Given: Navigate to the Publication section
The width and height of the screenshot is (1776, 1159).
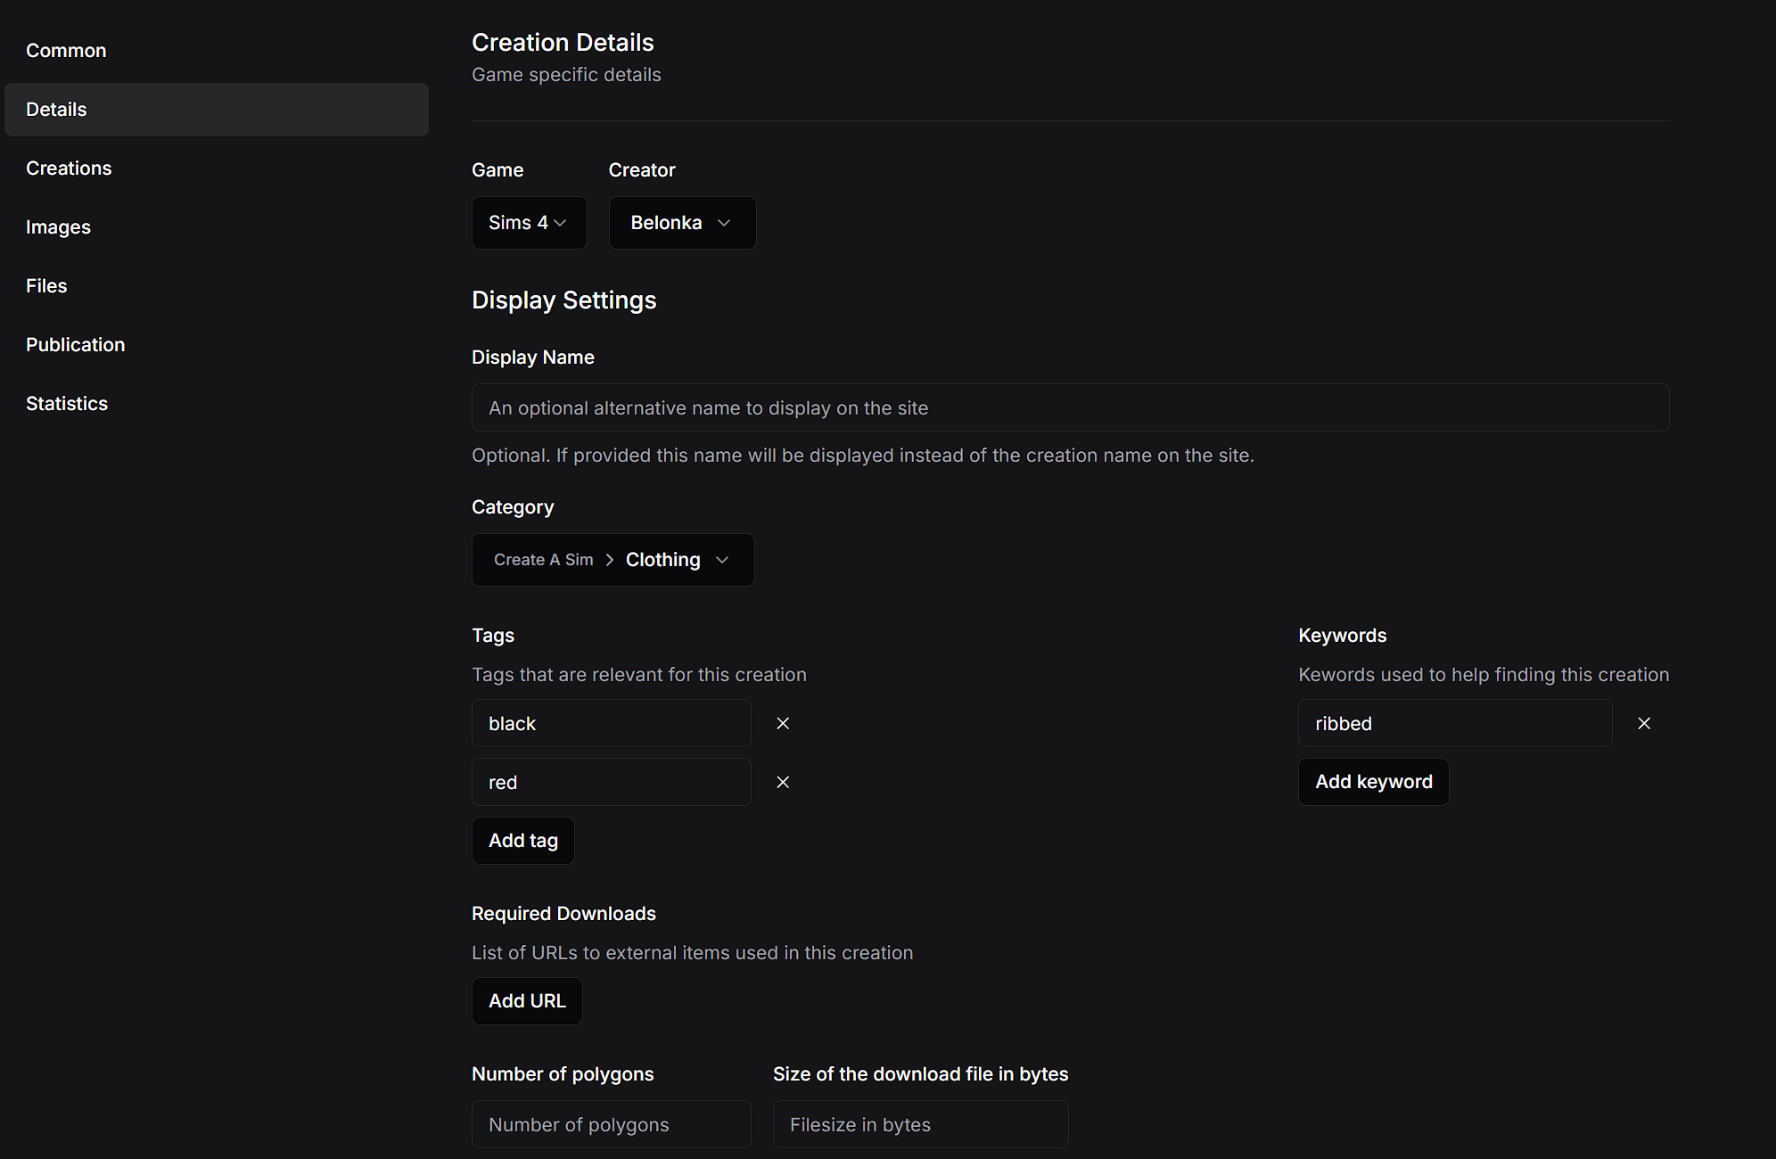Looking at the screenshot, I should [x=75, y=345].
